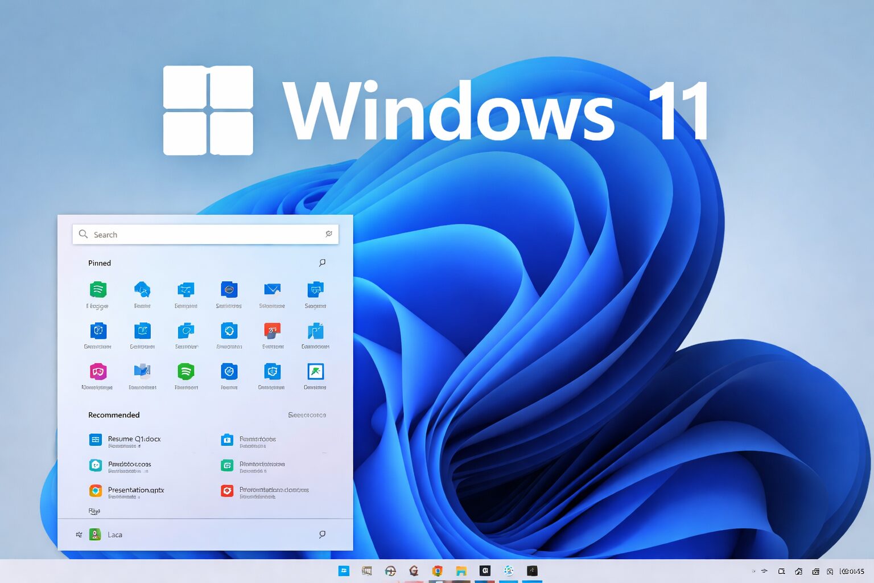
Task: Click the magnifier icon in the search bar
Action: point(83,234)
